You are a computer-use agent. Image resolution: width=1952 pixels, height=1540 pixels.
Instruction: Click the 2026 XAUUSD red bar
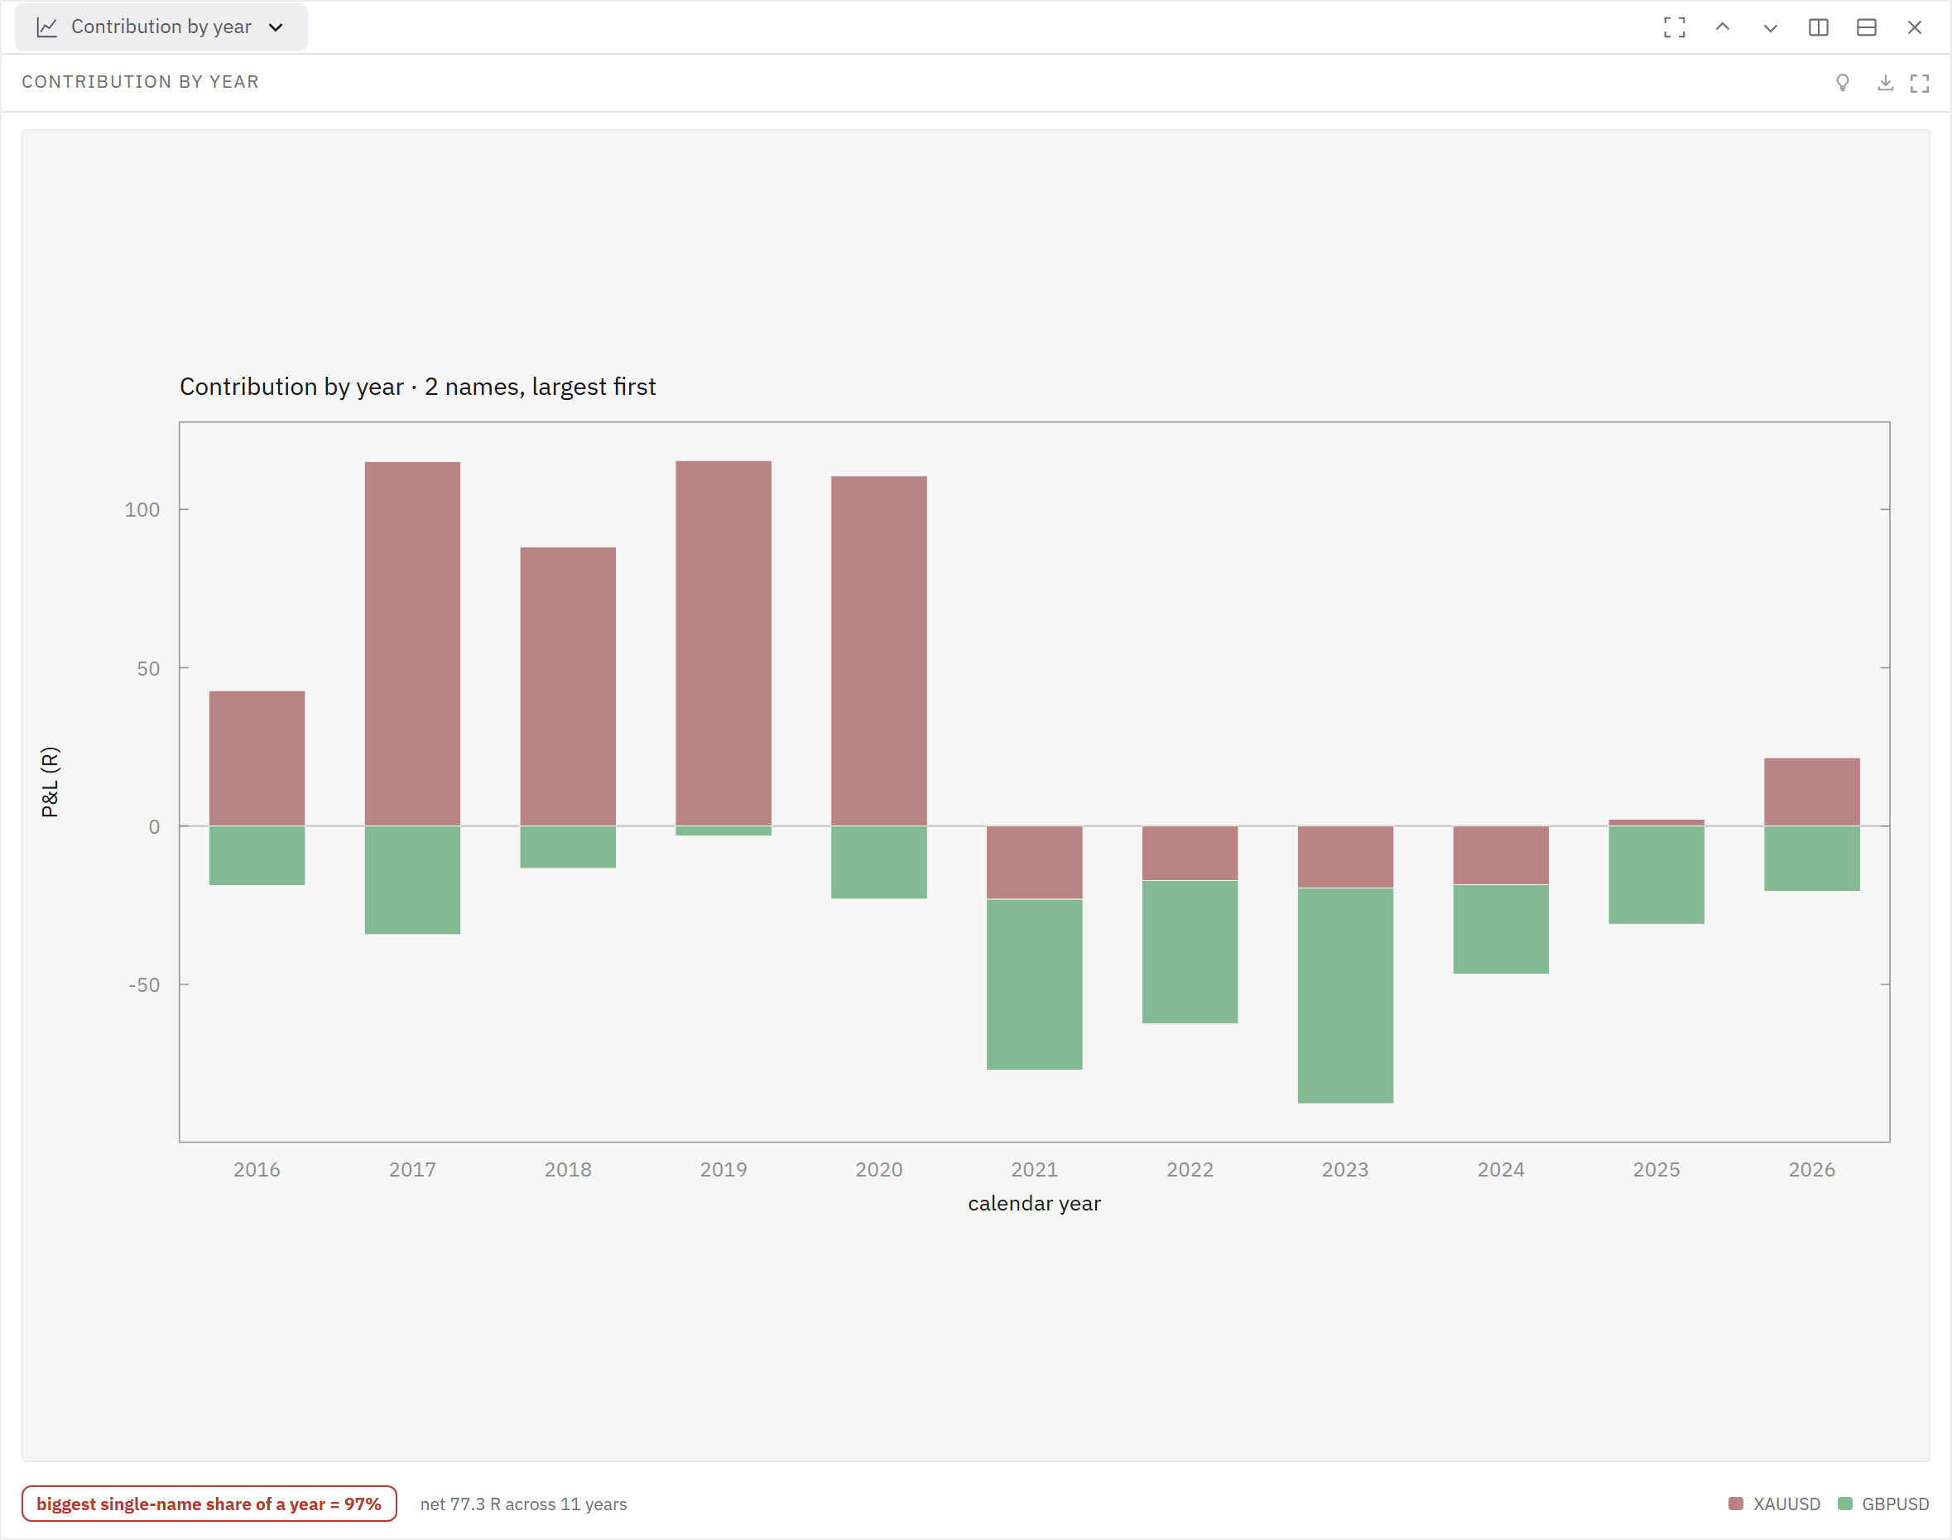[x=1812, y=792]
